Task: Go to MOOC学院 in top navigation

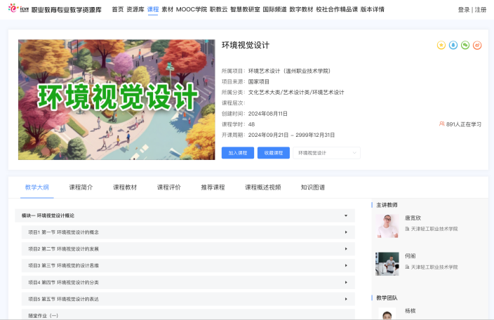Action: [191, 9]
